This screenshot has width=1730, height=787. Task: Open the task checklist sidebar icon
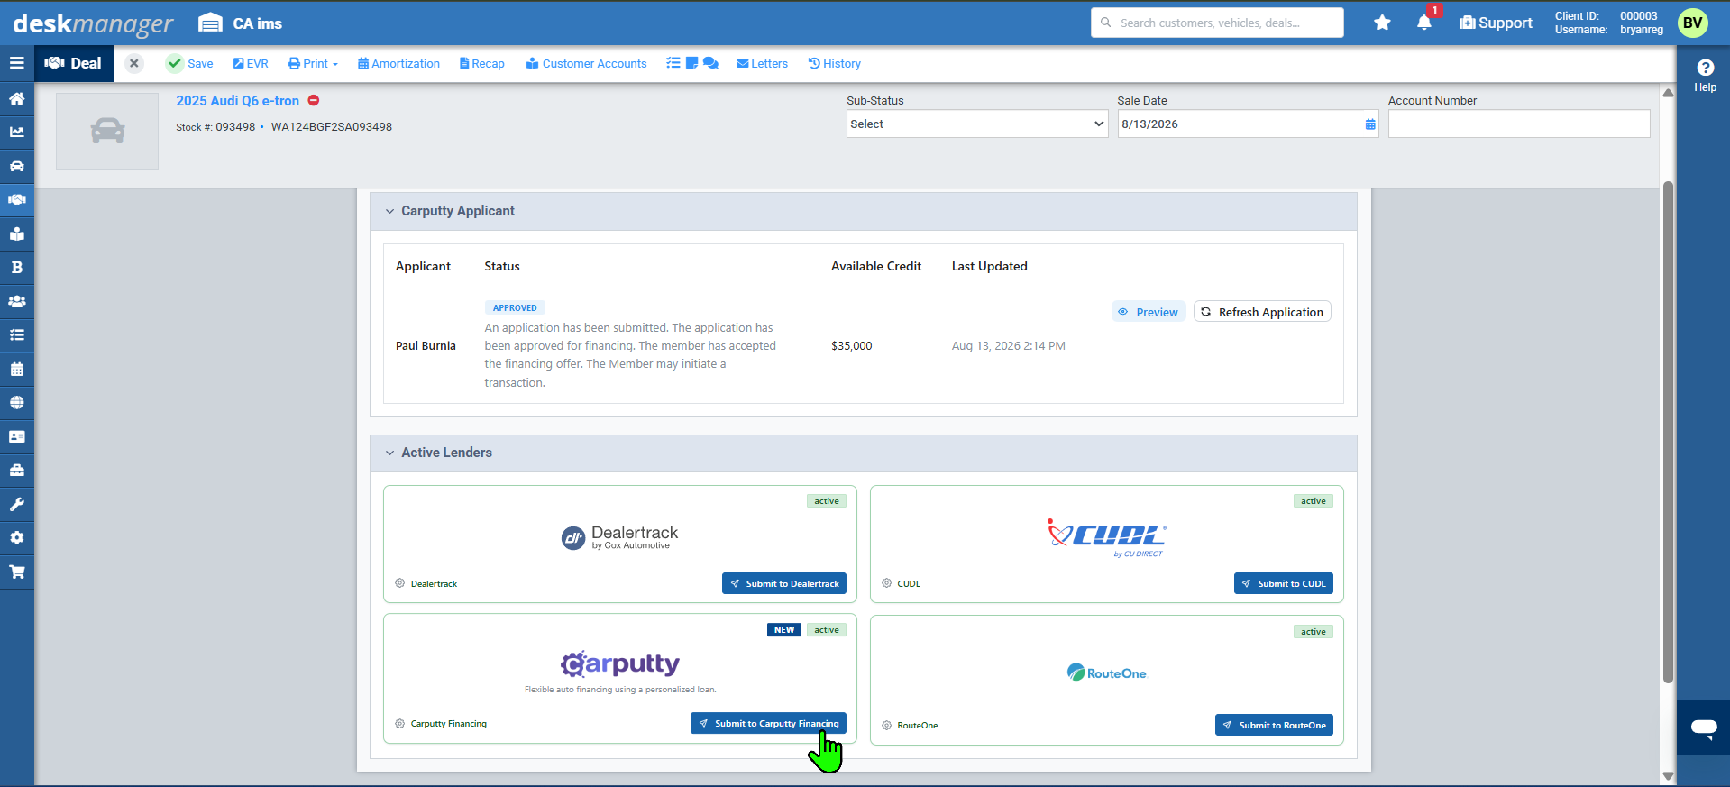(x=16, y=334)
